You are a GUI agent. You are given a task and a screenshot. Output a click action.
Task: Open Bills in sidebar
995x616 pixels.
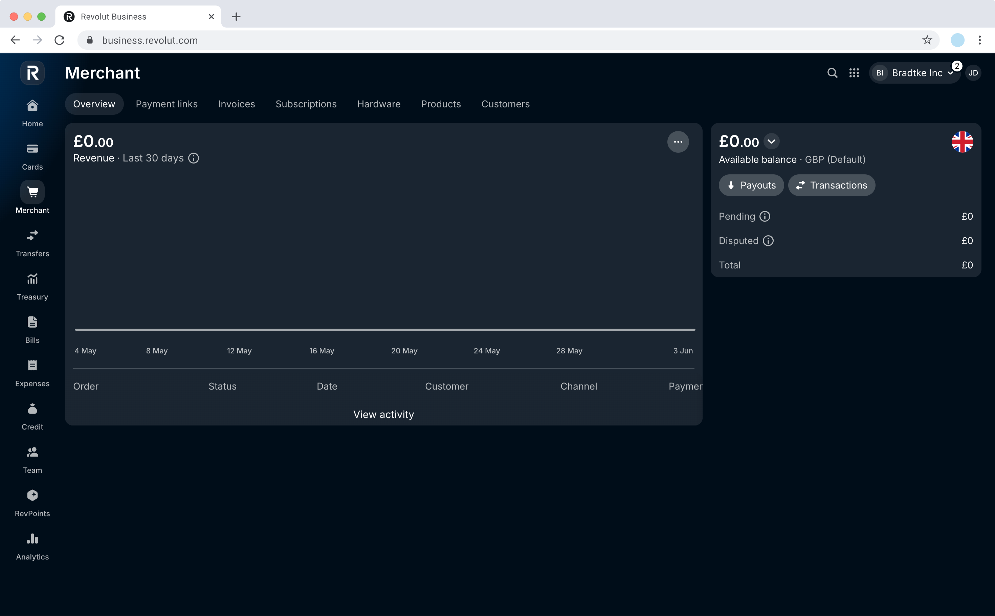pos(32,330)
